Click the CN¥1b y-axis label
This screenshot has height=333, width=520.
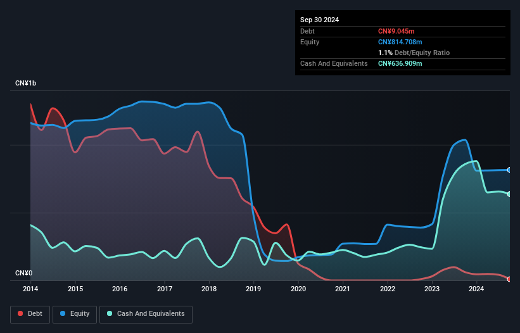coord(25,83)
